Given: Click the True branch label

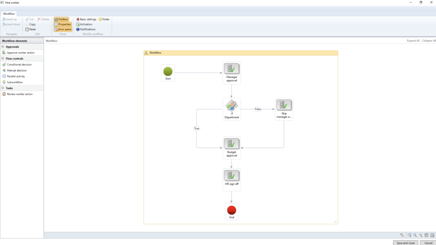Looking at the screenshot, I should pyautogui.click(x=197, y=128).
